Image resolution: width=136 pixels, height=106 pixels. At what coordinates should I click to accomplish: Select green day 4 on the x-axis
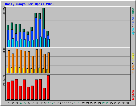21,103
